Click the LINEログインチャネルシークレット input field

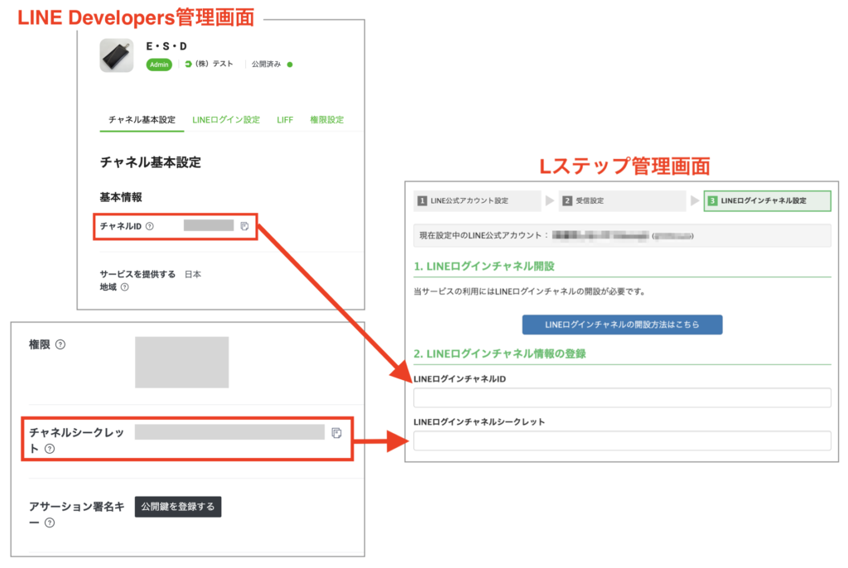[x=622, y=441]
